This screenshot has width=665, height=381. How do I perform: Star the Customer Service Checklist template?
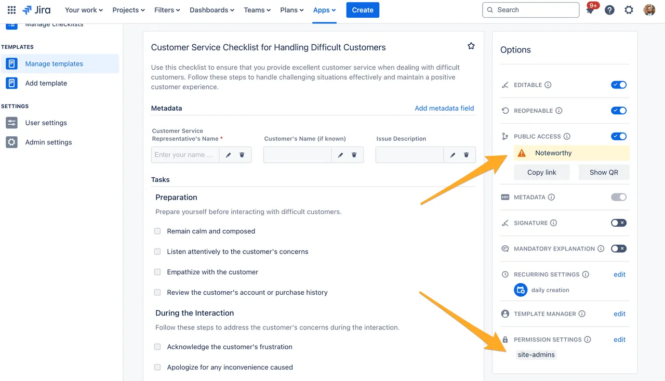471,46
